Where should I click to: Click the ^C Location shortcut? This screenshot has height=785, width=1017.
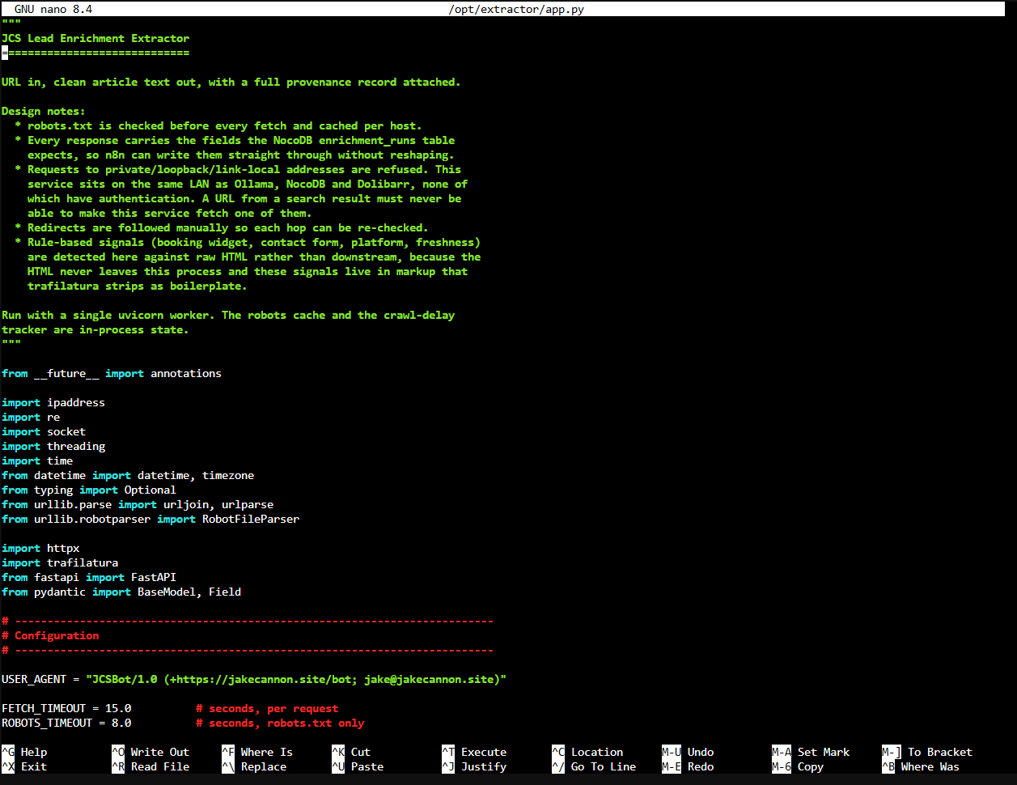point(587,752)
